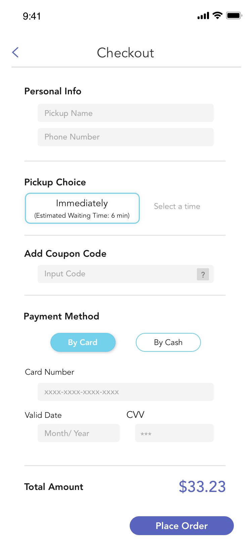Focus the Phone Number field
The image size is (252, 556).
pos(126,137)
